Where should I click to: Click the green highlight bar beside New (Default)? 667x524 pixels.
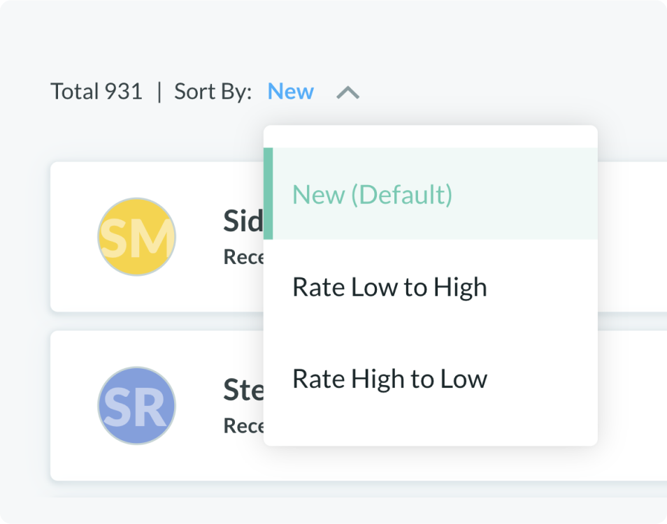(x=268, y=192)
